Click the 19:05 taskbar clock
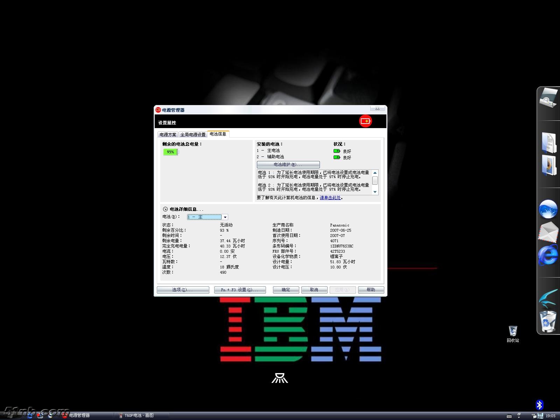This screenshot has height=420, width=560. [550, 416]
